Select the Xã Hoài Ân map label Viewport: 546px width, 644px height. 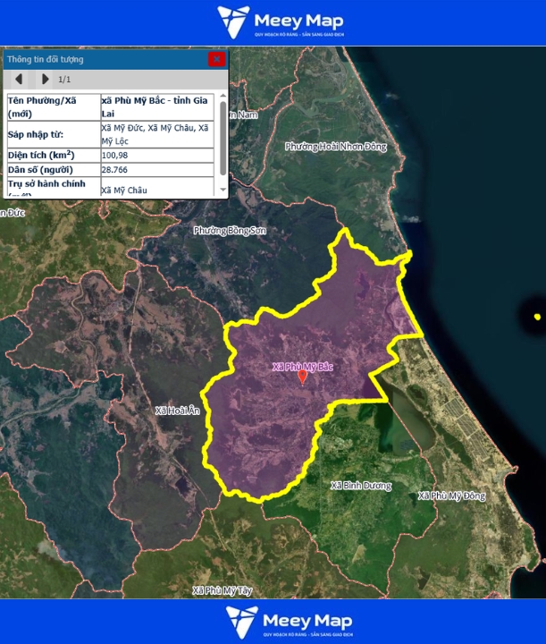(x=177, y=411)
